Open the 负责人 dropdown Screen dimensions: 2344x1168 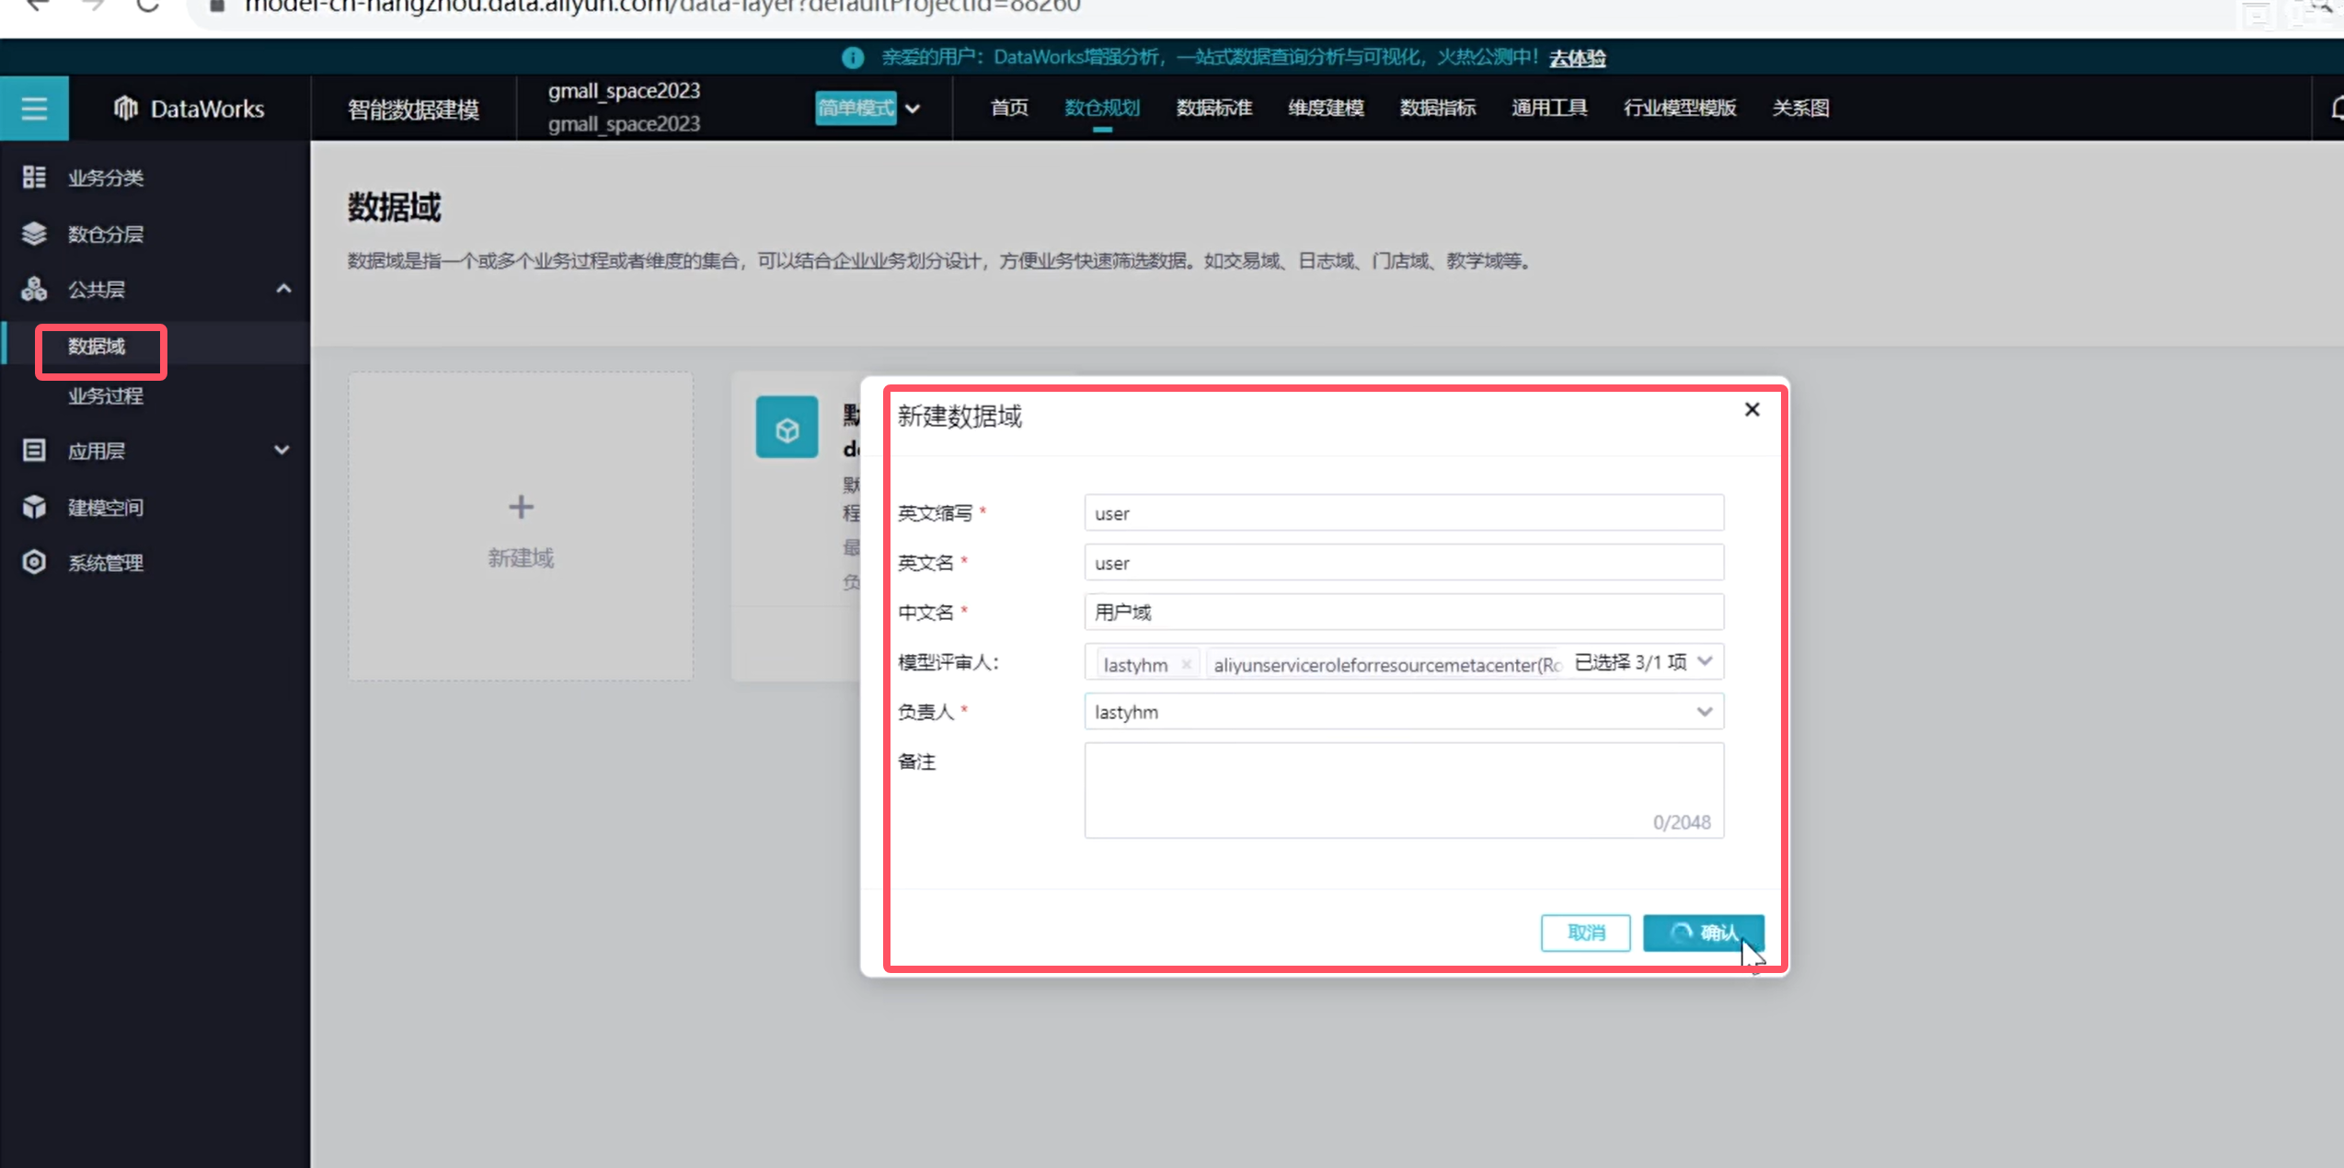point(1704,712)
